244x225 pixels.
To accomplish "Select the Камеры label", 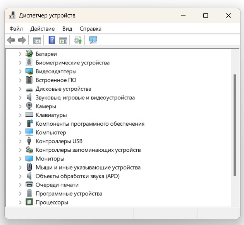I will pos(46,106).
